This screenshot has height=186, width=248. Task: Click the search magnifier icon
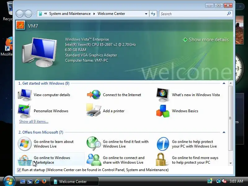click(229, 14)
